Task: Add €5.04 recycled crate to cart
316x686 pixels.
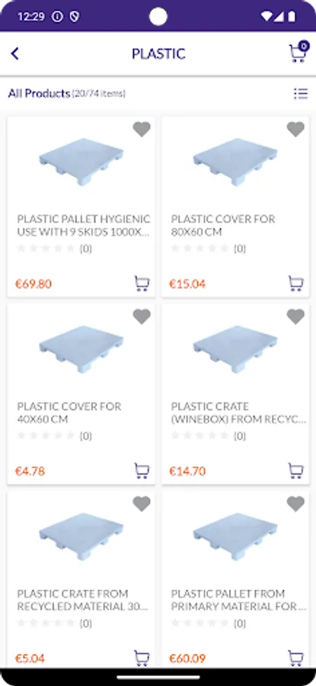Action: 142,658
